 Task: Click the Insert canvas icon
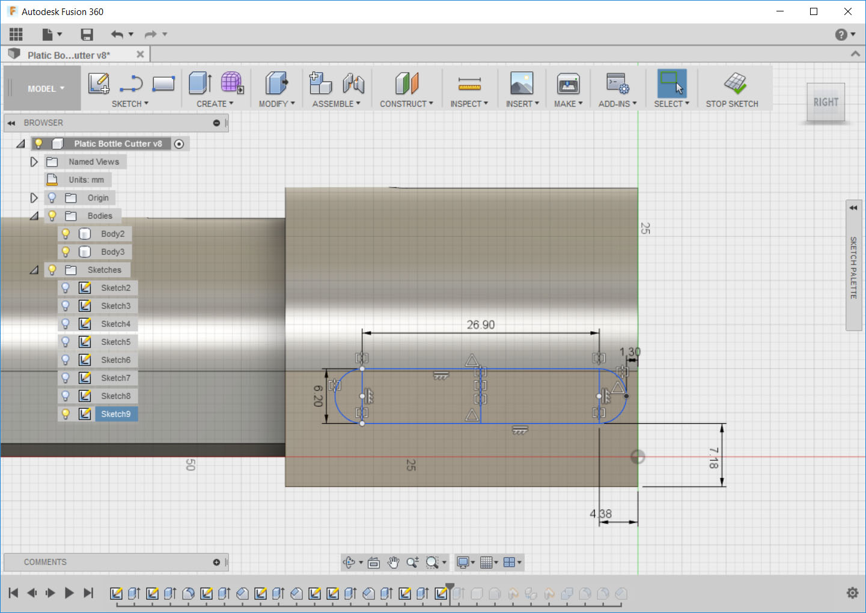(x=521, y=84)
